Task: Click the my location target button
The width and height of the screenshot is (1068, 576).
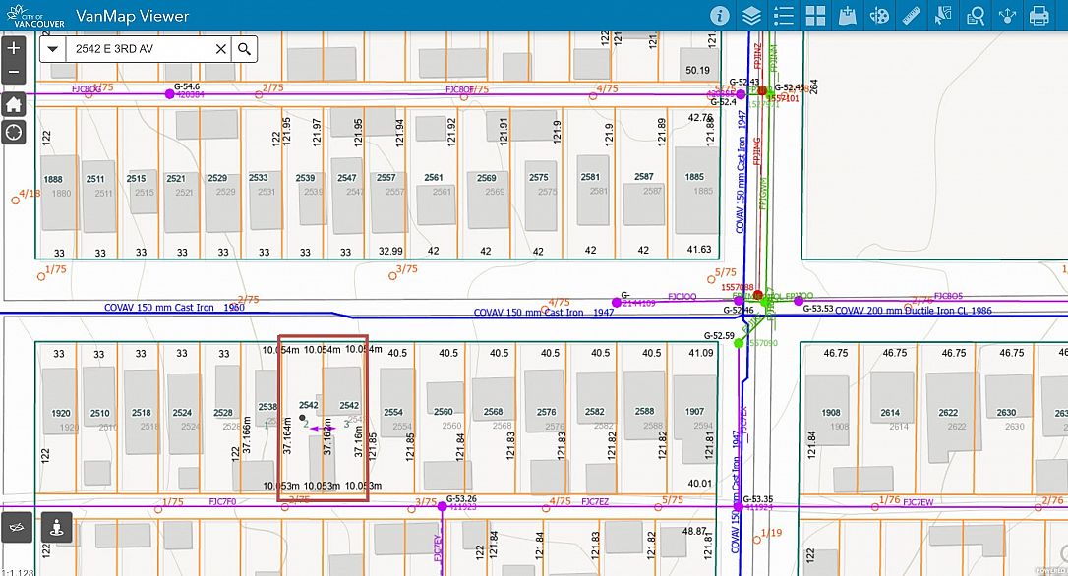Action: click(x=13, y=133)
